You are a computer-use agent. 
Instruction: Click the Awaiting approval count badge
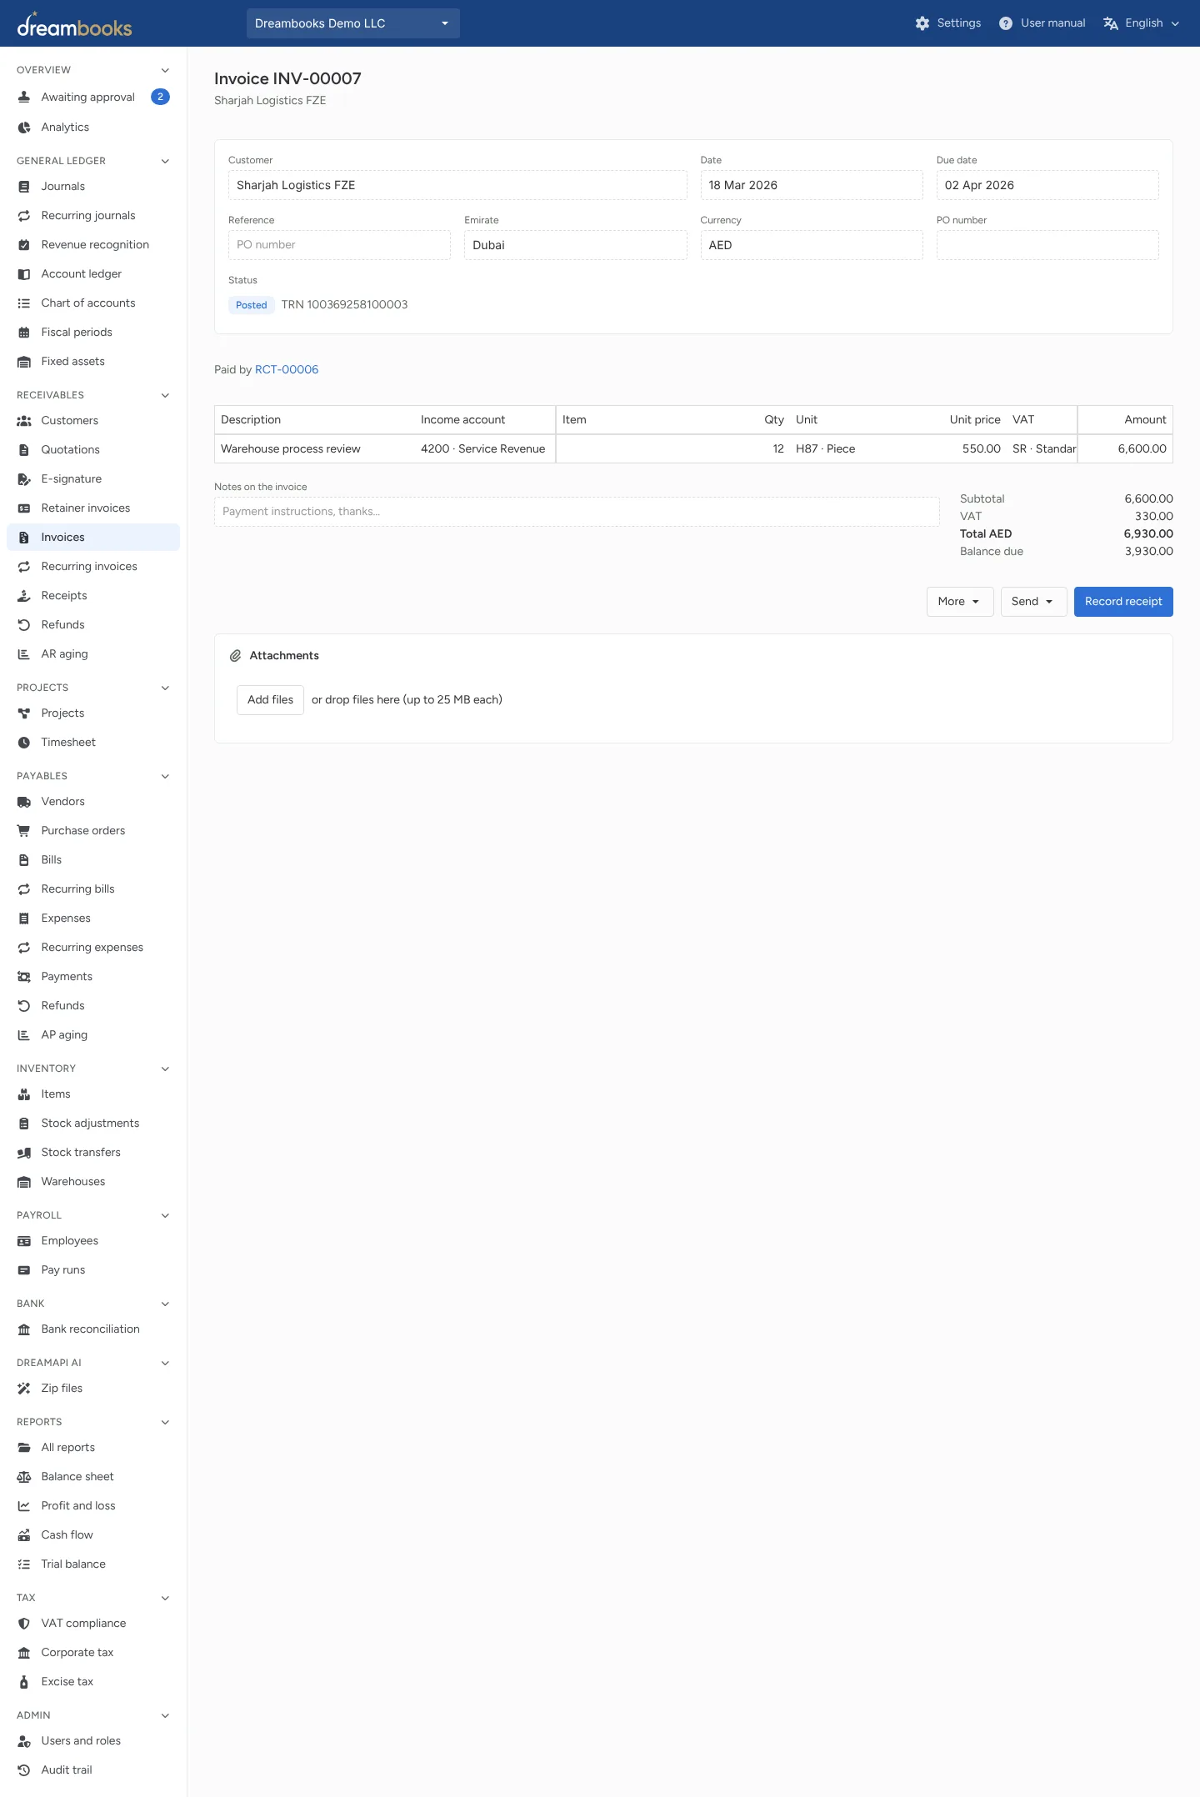160,97
